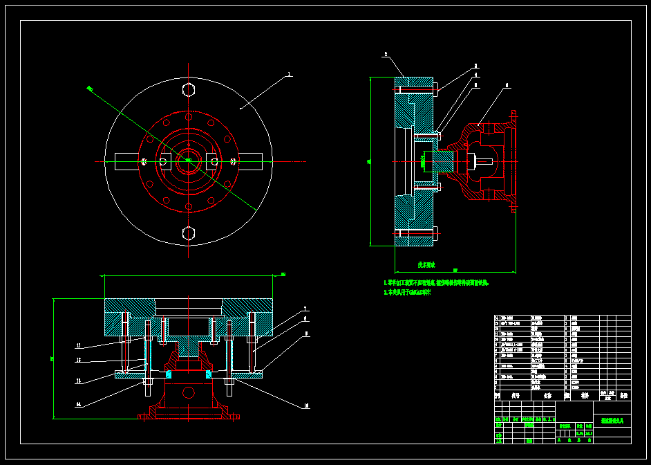Pick the left cyan filled square in front section
Viewport: 651px width, 465px height.
[169, 374]
